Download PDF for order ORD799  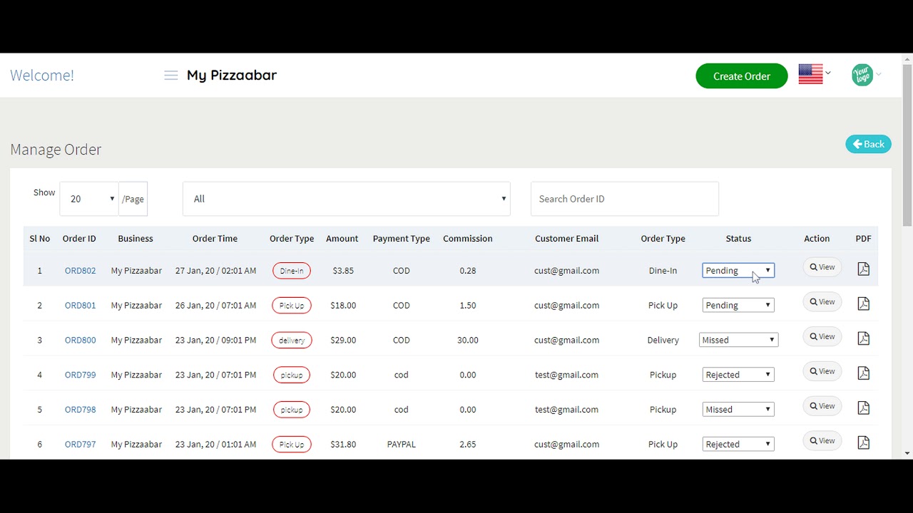(863, 373)
